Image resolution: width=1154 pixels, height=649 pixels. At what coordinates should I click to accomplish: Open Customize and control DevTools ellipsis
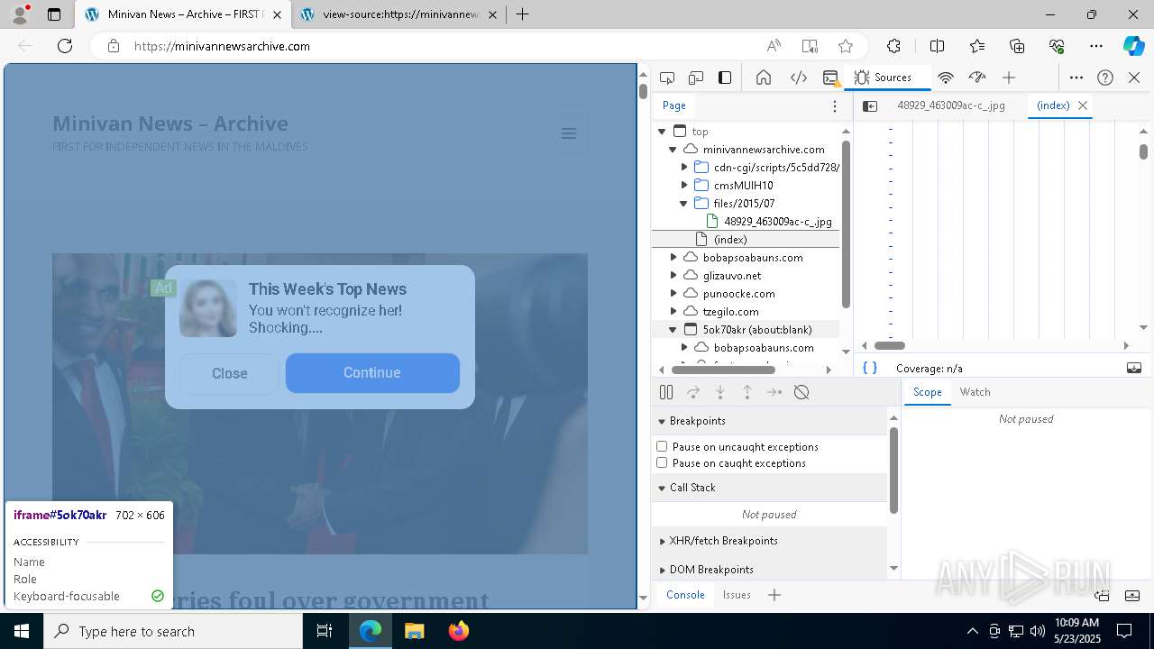click(1076, 78)
